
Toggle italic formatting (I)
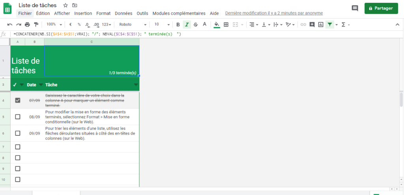[187, 24]
